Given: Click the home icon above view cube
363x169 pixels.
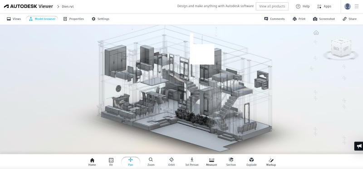Looking at the screenshot, I should click(316, 33).
